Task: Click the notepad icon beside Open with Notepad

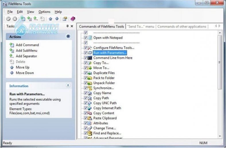Action: coord(90,38)
